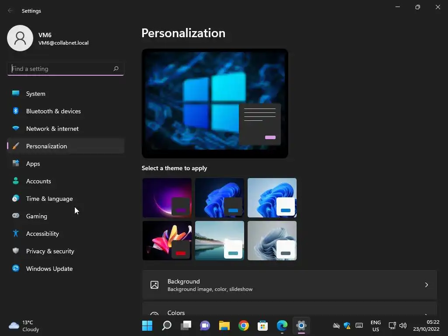Click the Gaming controller icon
The image size is (448, 336).
click(x=16, y=216)
